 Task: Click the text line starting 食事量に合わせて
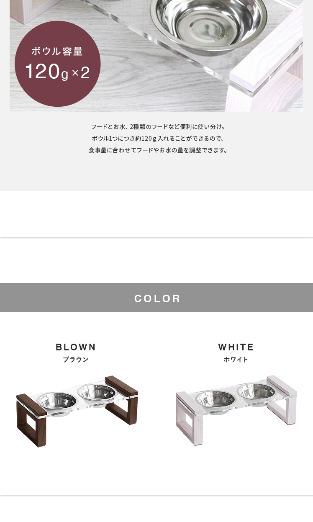(158, 150)
